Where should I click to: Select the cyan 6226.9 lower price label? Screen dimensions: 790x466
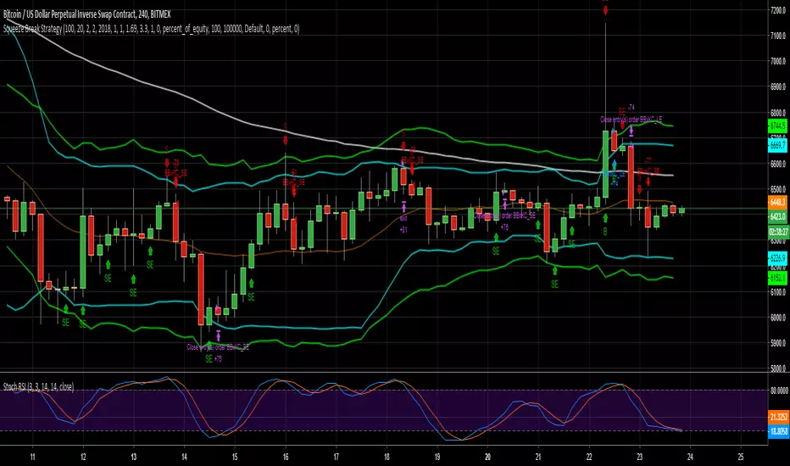click(x=777, y=258)
